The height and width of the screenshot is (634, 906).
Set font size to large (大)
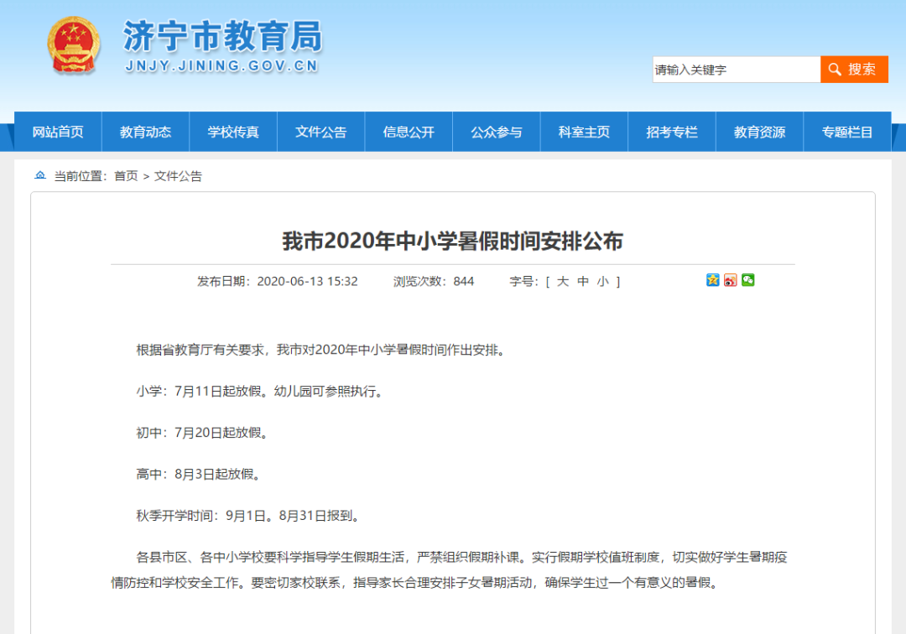click(x=563, y=282)
